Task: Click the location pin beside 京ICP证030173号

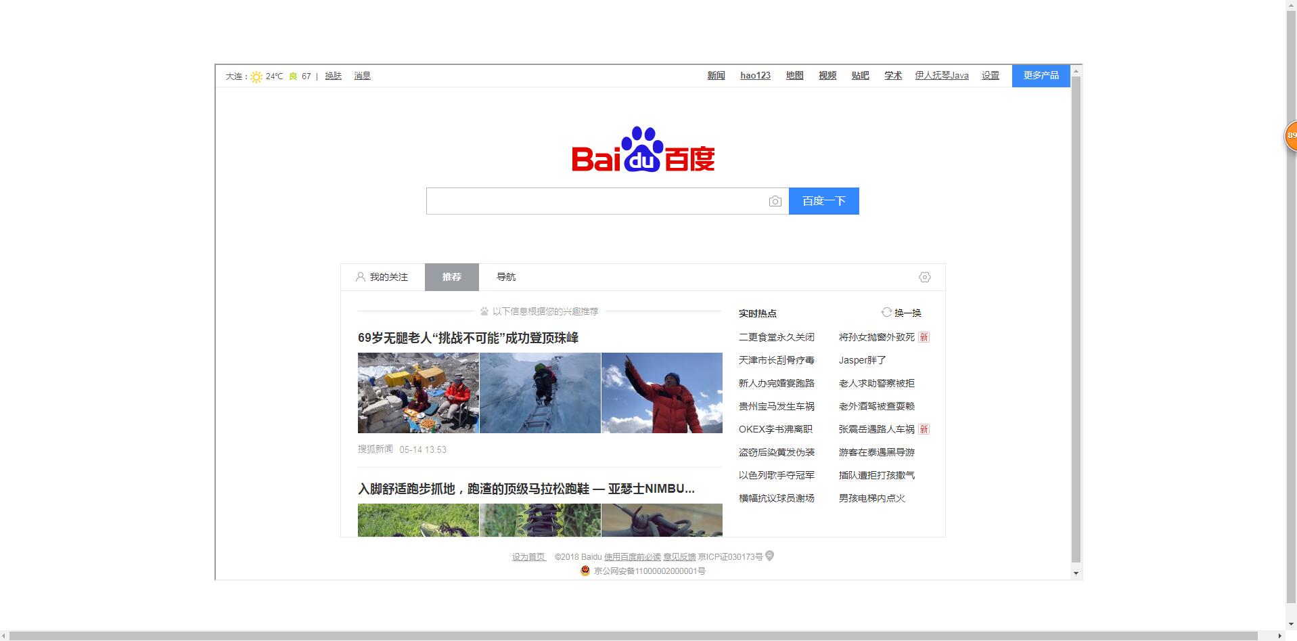Action: (x=768, y=556)
